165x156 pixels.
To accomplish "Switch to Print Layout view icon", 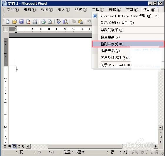I will pos(14,146).
